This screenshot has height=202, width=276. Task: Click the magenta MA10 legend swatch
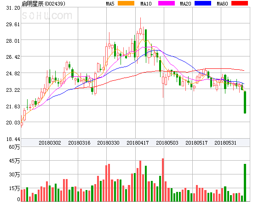click(x=167, y=3)
